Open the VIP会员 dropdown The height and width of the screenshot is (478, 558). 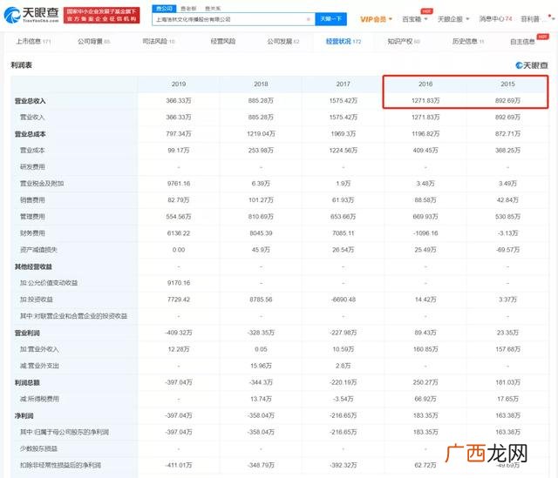pyautogui.click(x=376, y=19)
